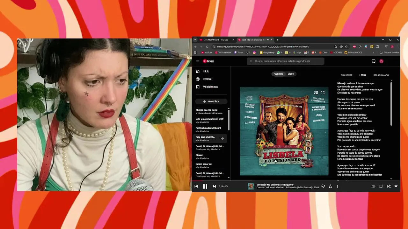The width and height of the screenshot is (408, 229).
Task: Open the may luna amorcito playlist
Action: click(x=210, y=138)
